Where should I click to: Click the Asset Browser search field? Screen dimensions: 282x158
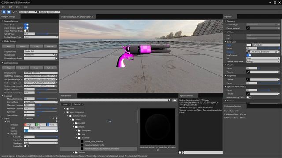coord(114,100)
